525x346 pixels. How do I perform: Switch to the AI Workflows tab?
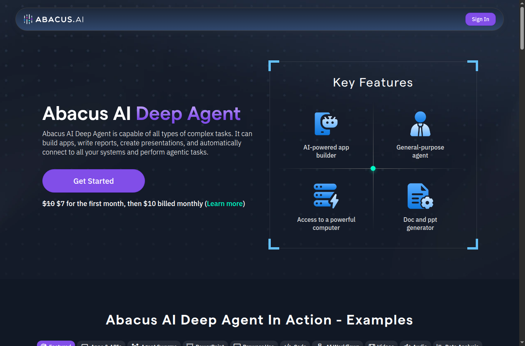(x=337, y=343)
